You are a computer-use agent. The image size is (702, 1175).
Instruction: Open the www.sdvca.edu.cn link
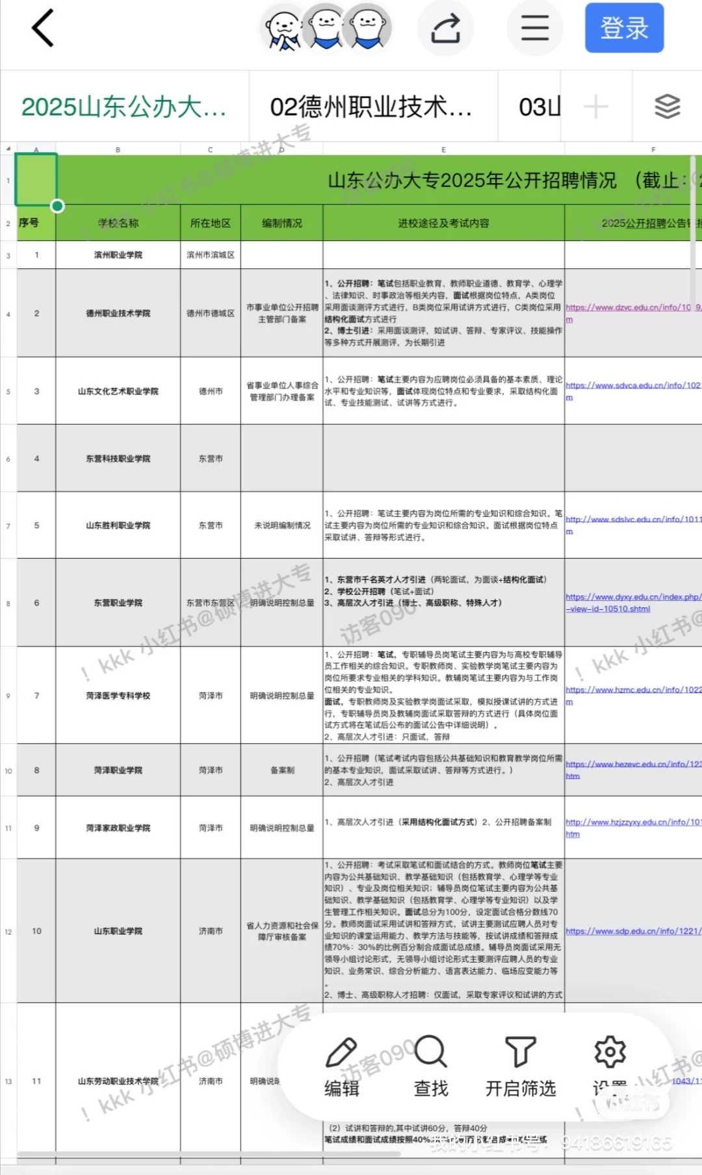pos(633,391)
